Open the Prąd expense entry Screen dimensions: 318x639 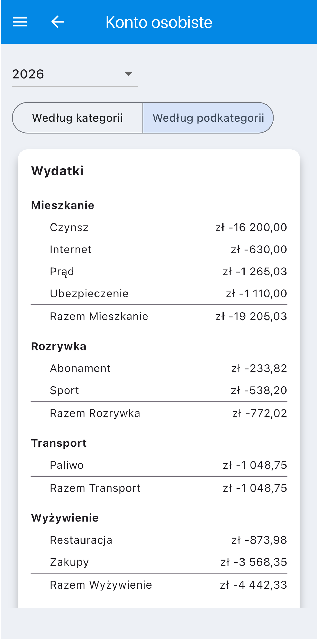click(159, 272)
